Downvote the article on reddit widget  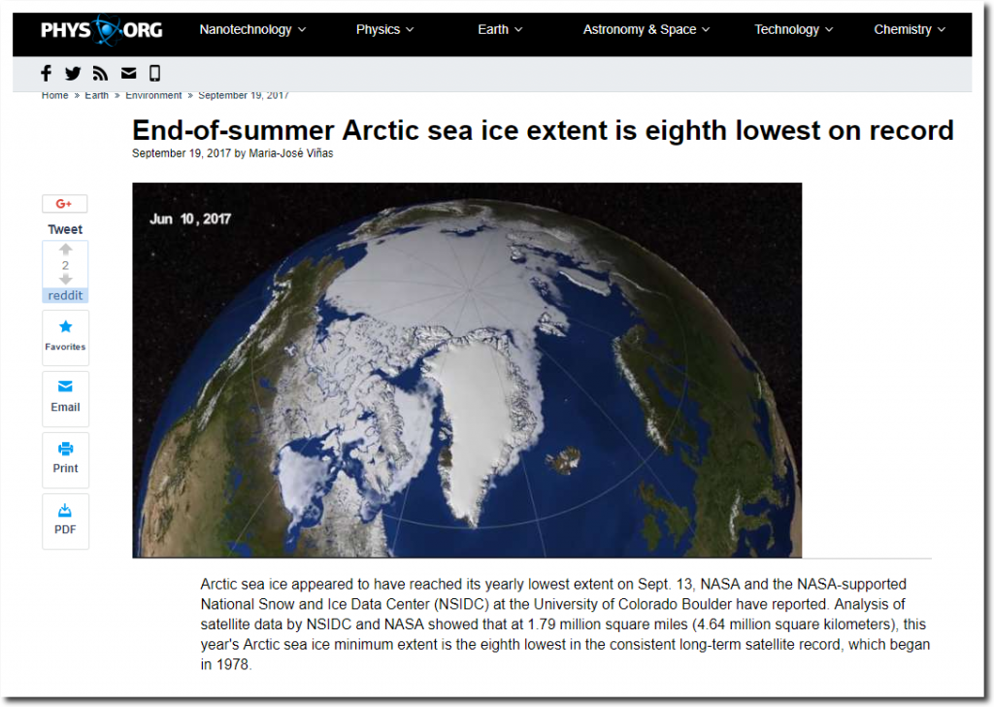(65, 280)
